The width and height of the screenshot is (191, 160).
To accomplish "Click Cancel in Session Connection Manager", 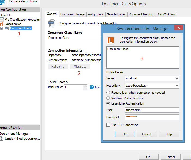I will pyautogui.click(x=147, y=134).
